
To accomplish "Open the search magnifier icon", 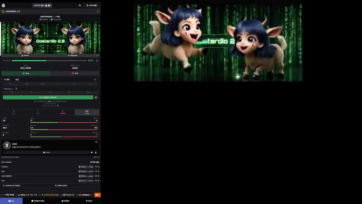I will click(80, 5).
